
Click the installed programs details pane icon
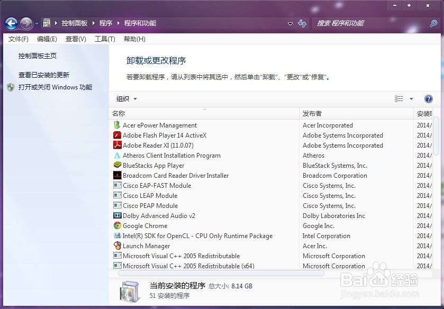(130, 292)
